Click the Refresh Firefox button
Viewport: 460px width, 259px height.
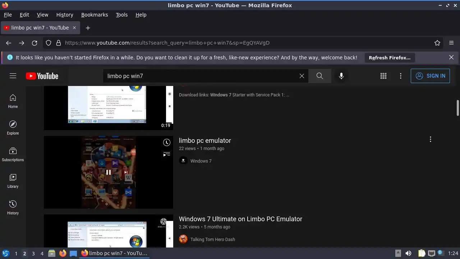tap(390, 58)
